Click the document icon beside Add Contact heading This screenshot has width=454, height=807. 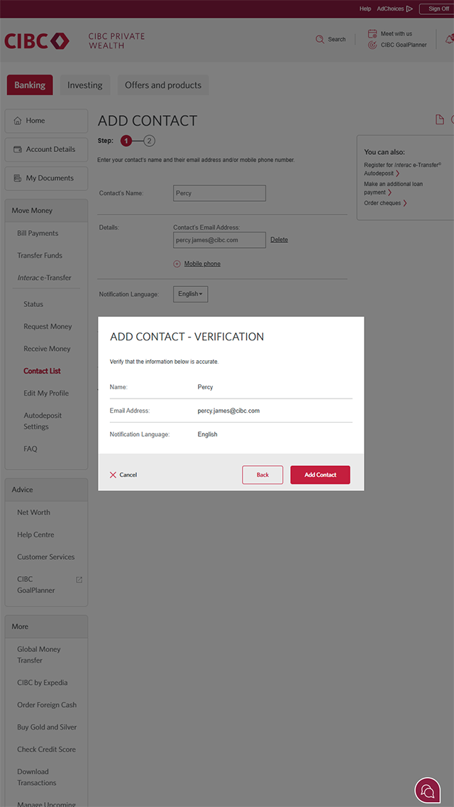[x=439, y=119]
